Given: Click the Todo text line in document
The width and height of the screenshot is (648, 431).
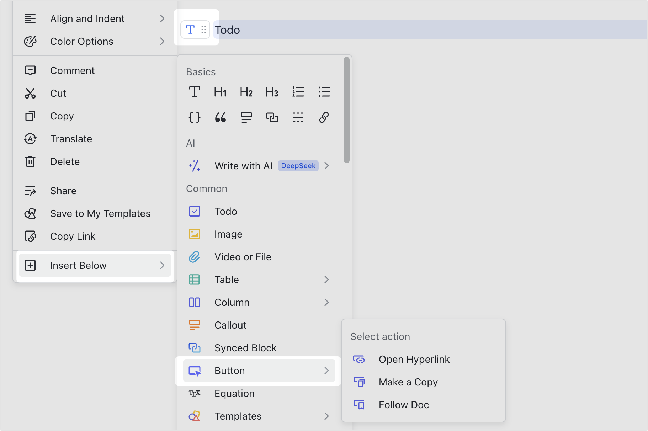Looking at the screenshot, I should 430,30.
